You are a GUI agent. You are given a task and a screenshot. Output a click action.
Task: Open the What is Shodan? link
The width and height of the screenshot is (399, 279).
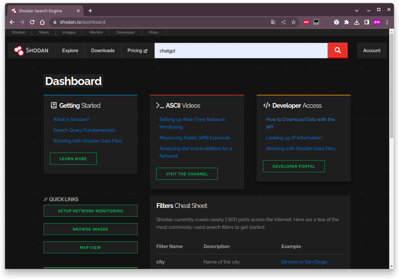click(x=71, y=119)
